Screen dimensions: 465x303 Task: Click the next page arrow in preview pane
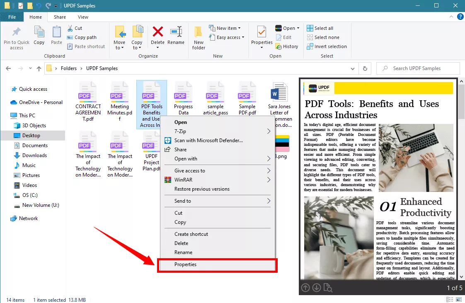(316, 287)
